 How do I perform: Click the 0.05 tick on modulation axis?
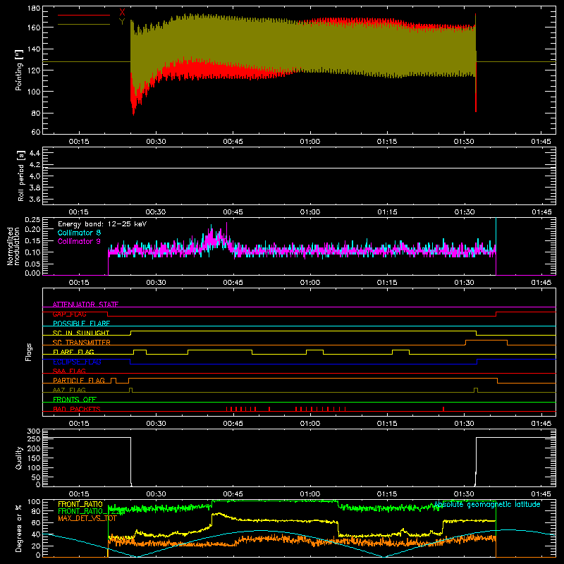point(32,264)
